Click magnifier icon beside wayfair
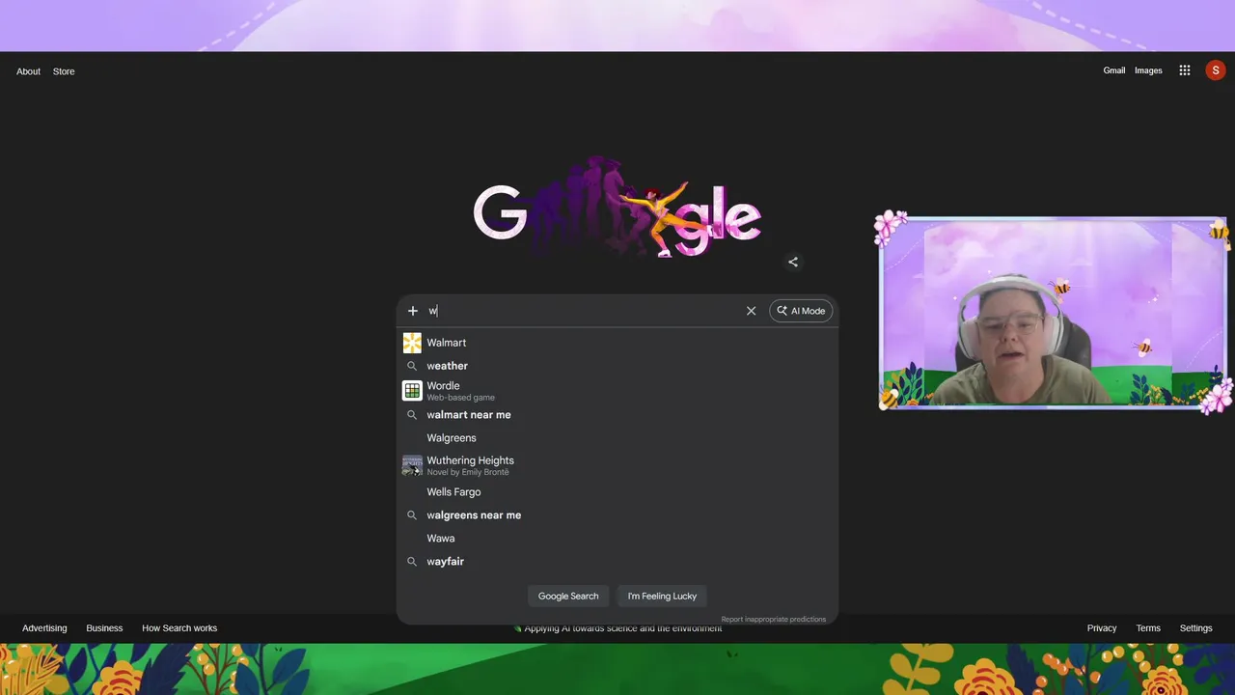Screen dimensions: 1235x695 [x=412, y=562]
